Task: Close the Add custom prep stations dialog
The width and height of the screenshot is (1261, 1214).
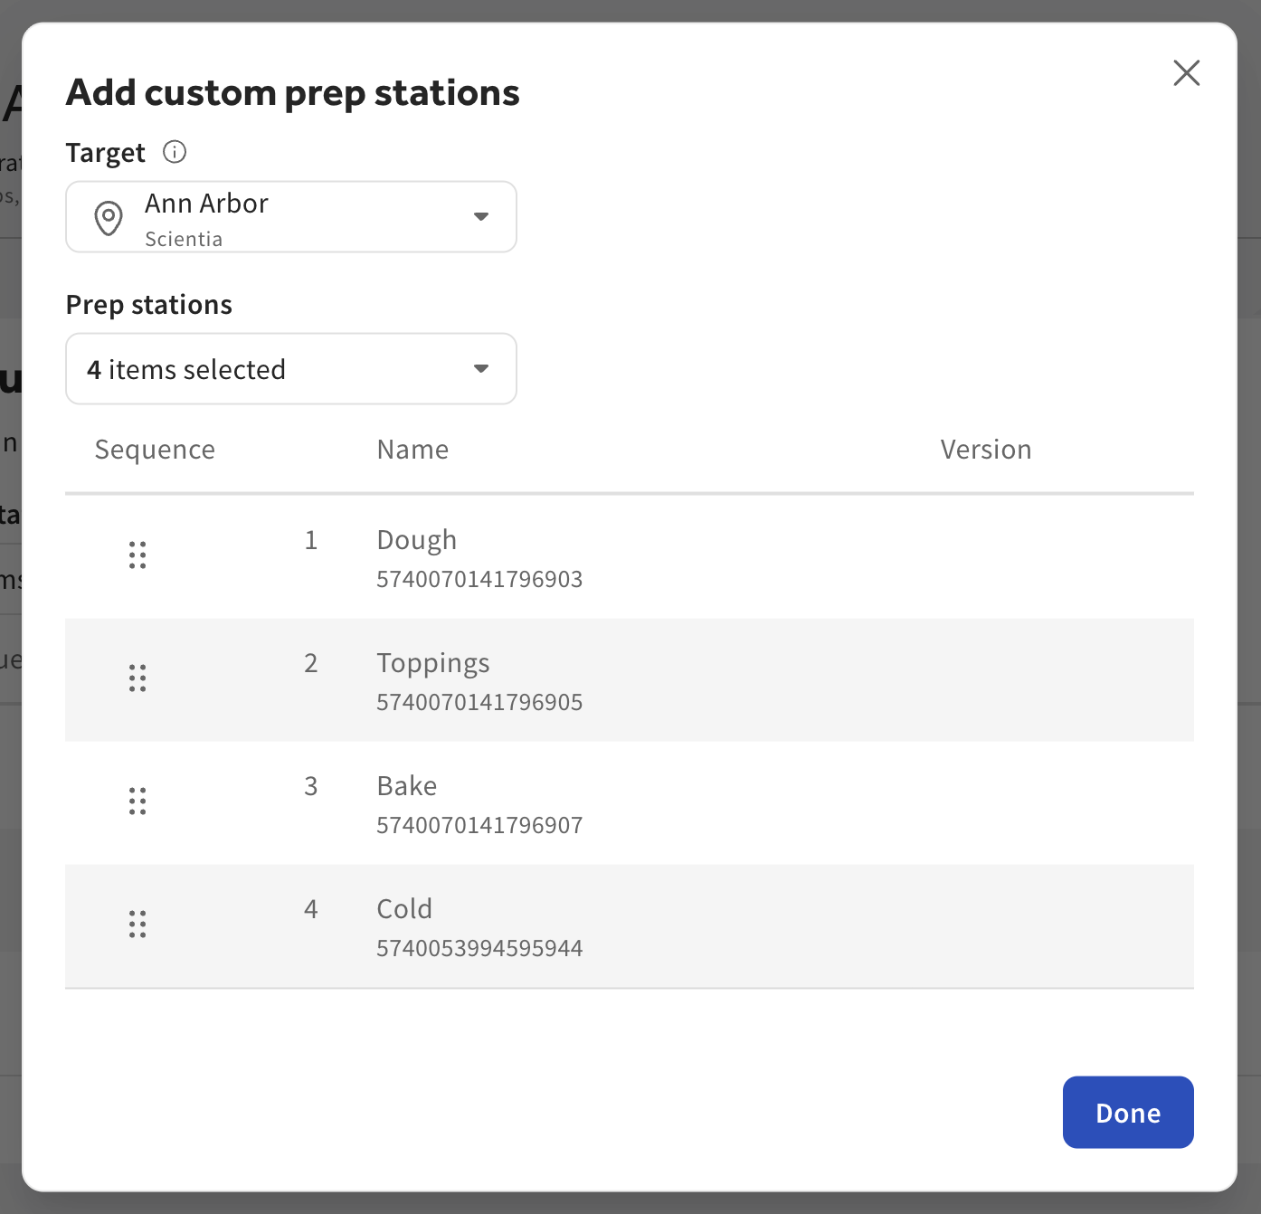Action: 1186,72
